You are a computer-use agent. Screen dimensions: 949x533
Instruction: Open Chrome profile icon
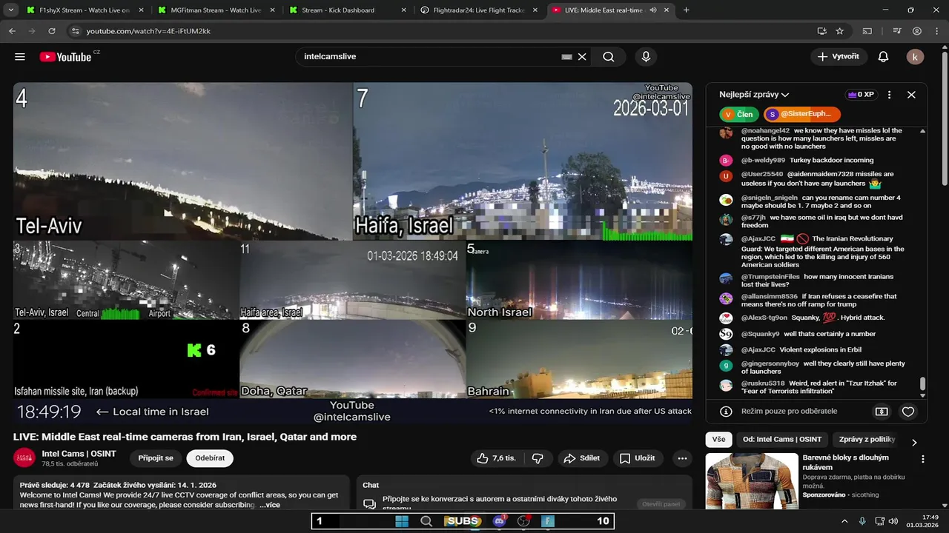[917, 31]
